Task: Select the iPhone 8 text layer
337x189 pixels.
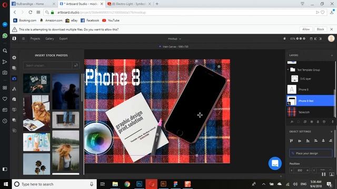Action: (310, 90)
